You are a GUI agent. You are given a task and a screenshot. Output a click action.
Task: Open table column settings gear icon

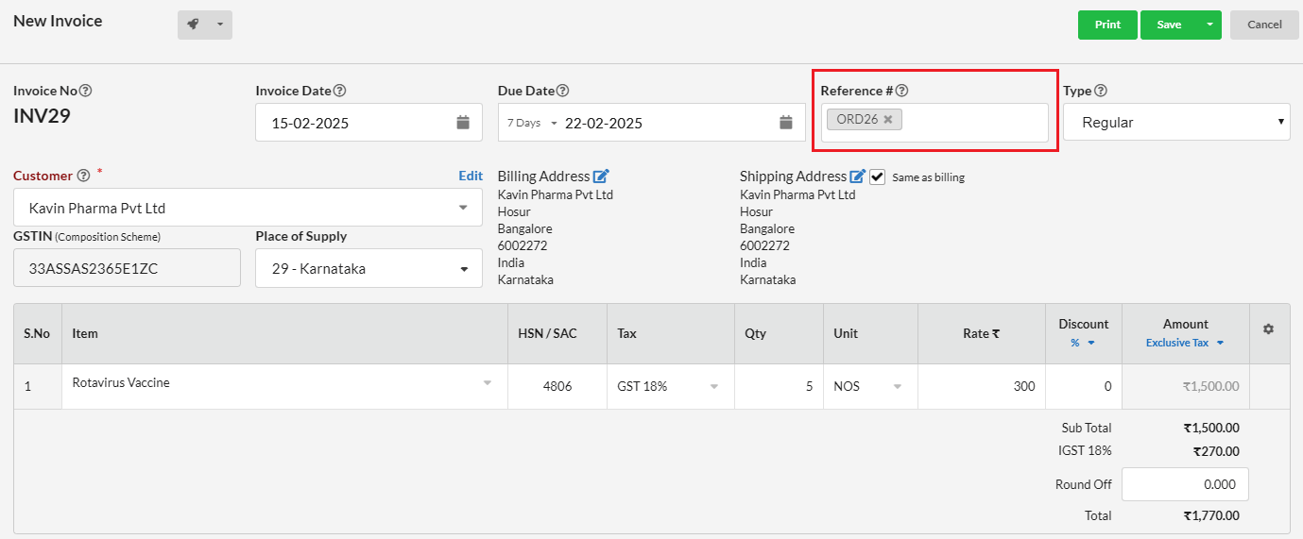coord(1268,328)
